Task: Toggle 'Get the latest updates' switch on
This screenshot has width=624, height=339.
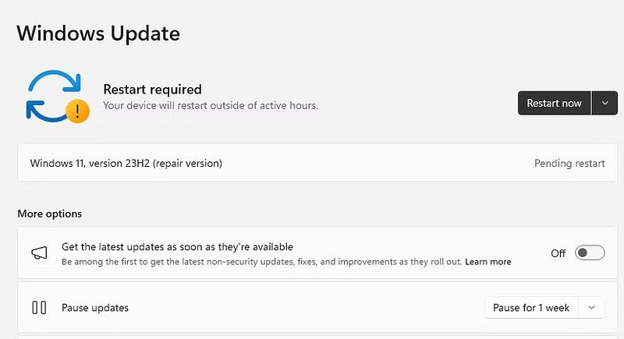Action: (x=589, y=252)
